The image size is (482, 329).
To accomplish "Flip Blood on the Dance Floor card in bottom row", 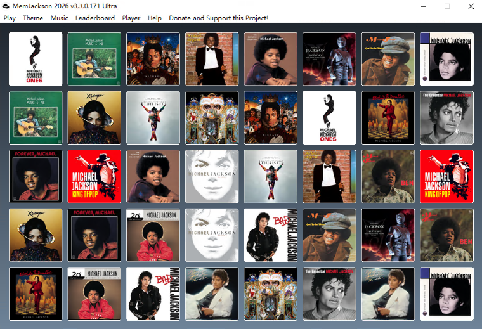I will [36, 294].
